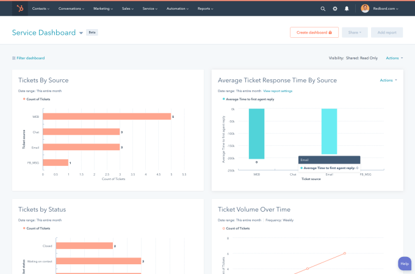Click the lock icon on Create dashboard
The height and width of the screenshot is (274, 415).
click(330, 32)
